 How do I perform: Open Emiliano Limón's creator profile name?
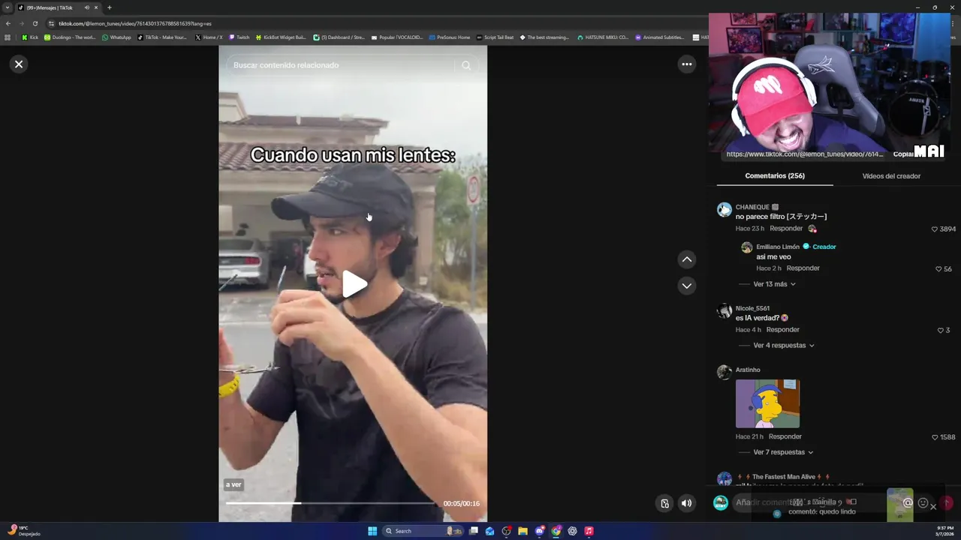pyautogui.click(x=778, y=247)
